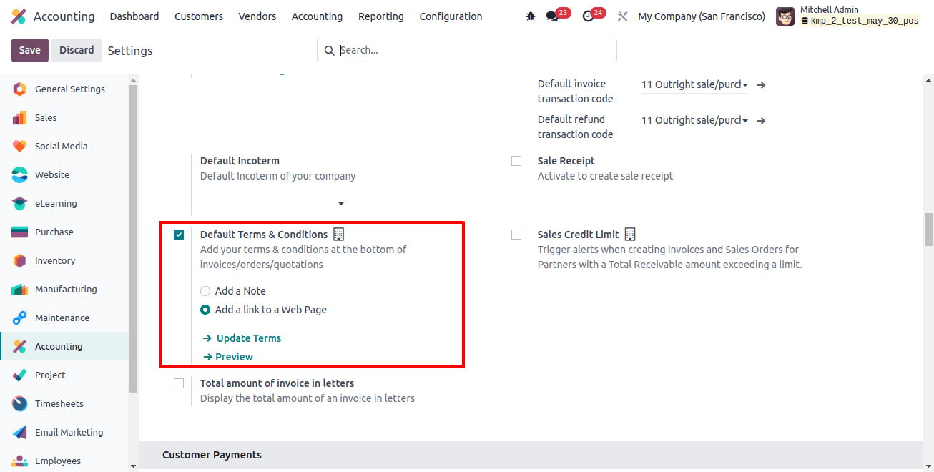Click company building icon beside Default Terms & Conditions
934x472 pixels.
click(339, 234)
